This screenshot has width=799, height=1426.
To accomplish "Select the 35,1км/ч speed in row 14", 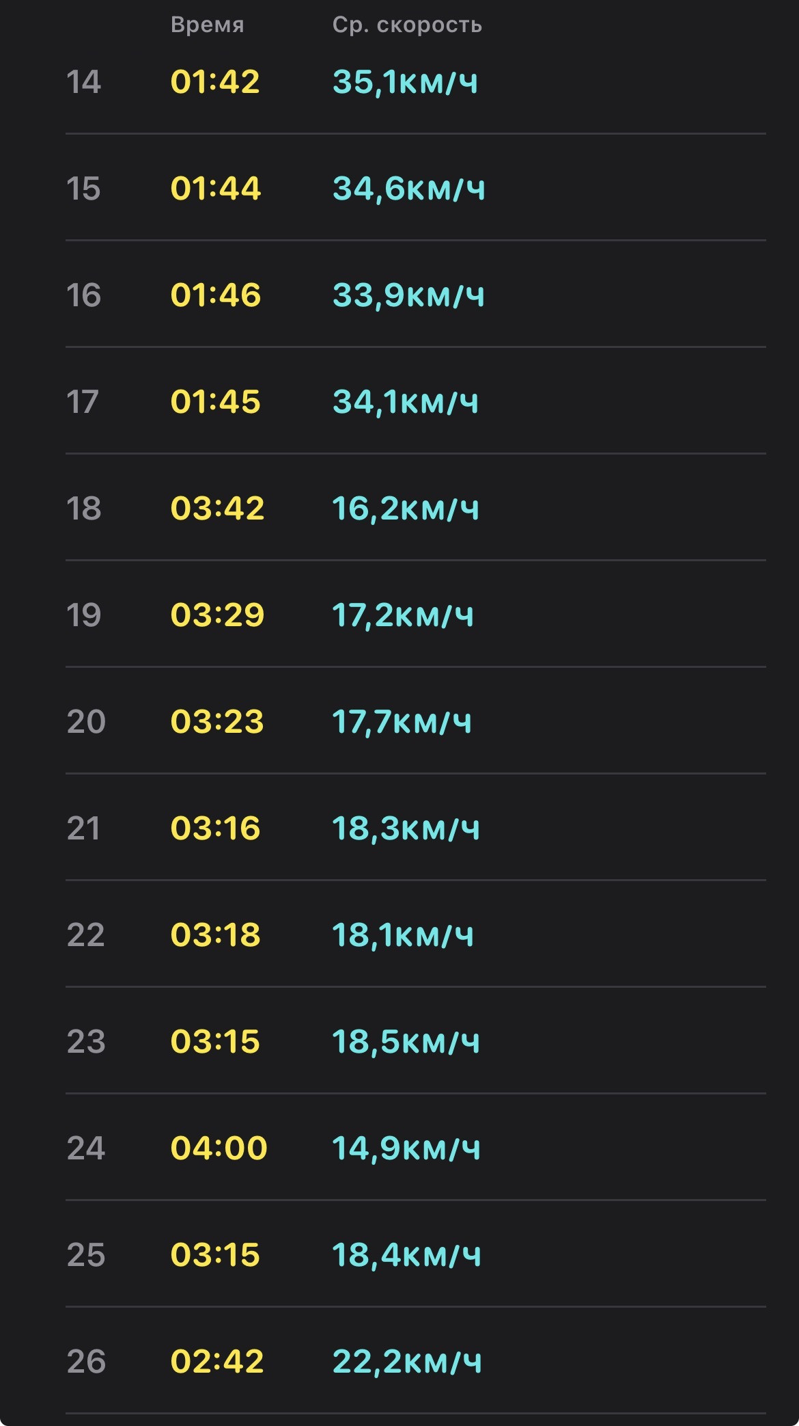I will [x=405, y=82].
